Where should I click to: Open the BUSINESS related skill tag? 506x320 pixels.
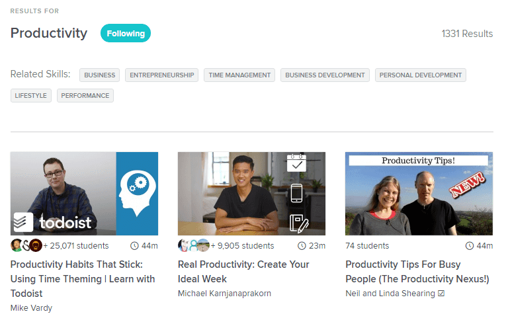pyautogui.click(x=99, y=75)
